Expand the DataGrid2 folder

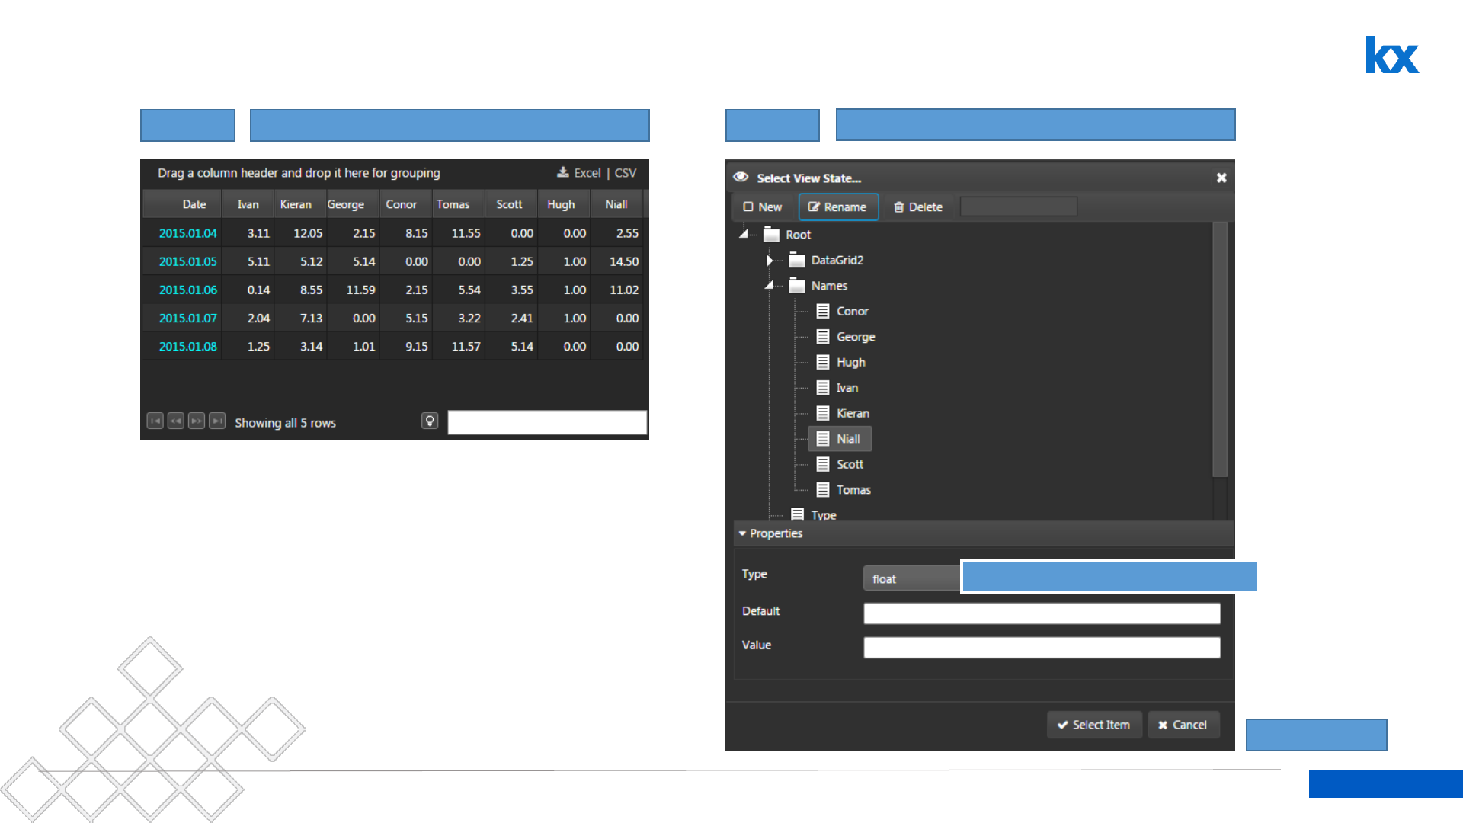point(769,260)
